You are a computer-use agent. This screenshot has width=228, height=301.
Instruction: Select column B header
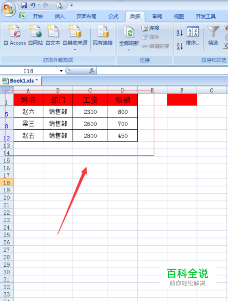click(x=58, y=90)
